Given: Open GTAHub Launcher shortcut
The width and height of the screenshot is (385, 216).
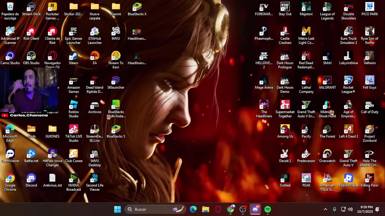Looking at the screenshot, I should tap(95, 36).
